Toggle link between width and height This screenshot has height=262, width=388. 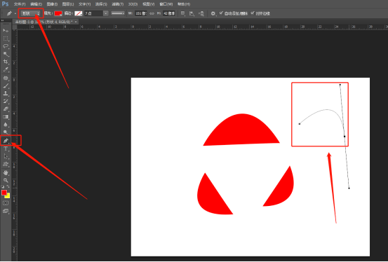[x=152, y=13]
